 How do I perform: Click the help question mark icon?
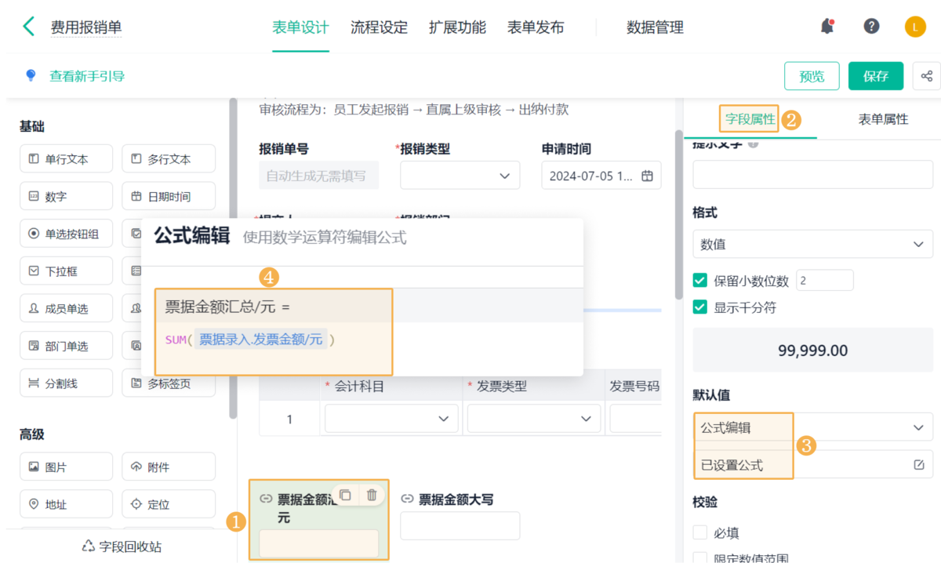click(x=871, y=27)
